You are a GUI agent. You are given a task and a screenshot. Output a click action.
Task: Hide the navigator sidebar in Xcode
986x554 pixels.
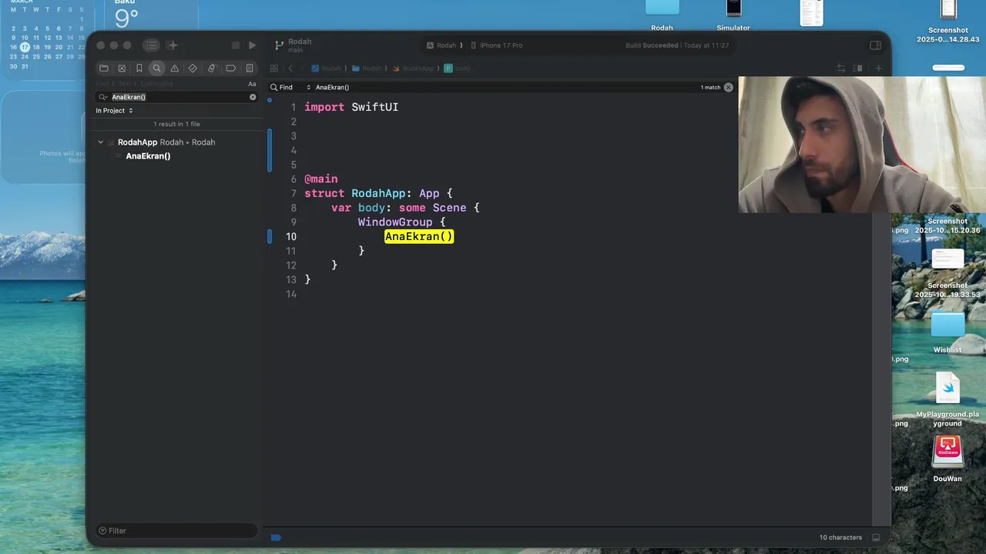click(152, 45)
